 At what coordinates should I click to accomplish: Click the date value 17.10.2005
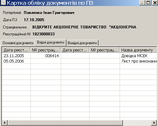pos(34,20)
